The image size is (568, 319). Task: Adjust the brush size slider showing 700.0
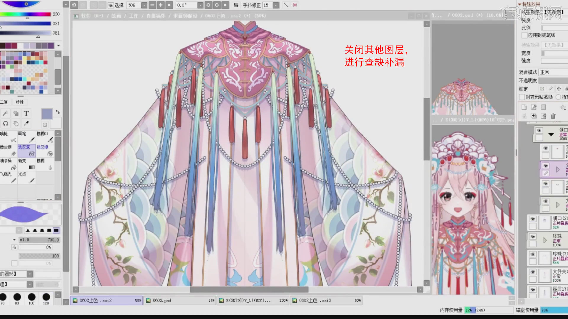[39, 240]
